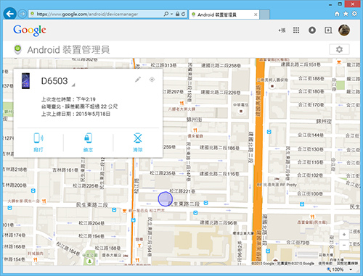Close the Android 裝置管理員 tab

point(256,14)
